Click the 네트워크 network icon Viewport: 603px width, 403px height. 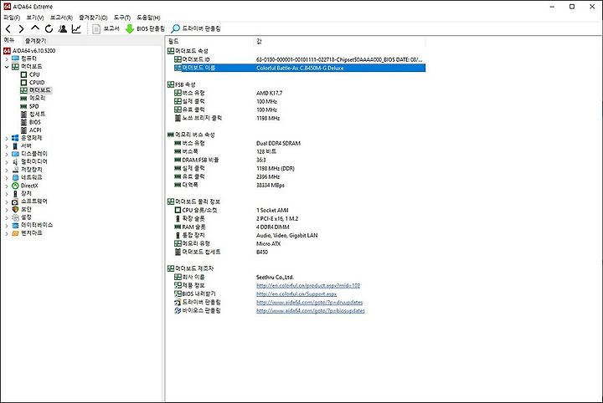[x=15, y=178]
